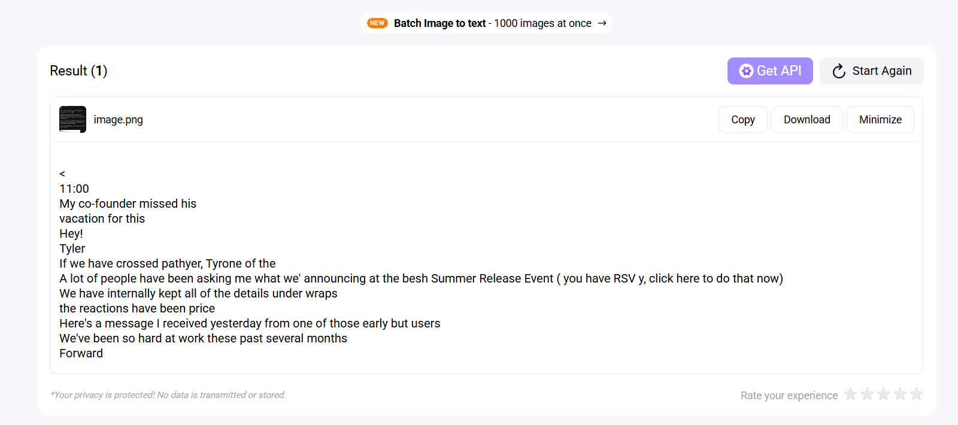Click the arrow at the banner's end
The image size is (958, 425).
pyautogui.click(x=602, y=23)
